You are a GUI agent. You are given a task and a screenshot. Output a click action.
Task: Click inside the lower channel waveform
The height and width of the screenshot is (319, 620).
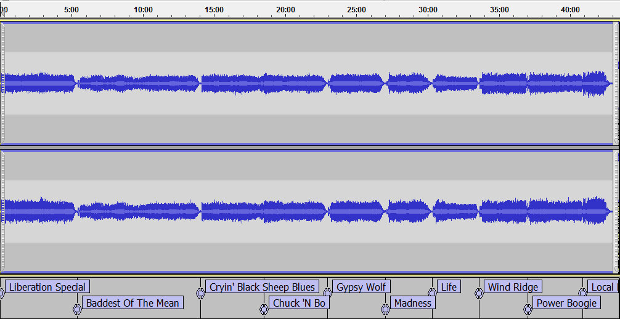coord(308,211)
